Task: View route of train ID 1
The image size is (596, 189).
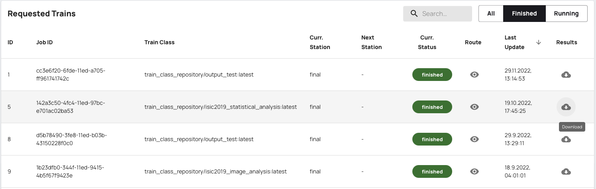Action: [x=474, y=75]
